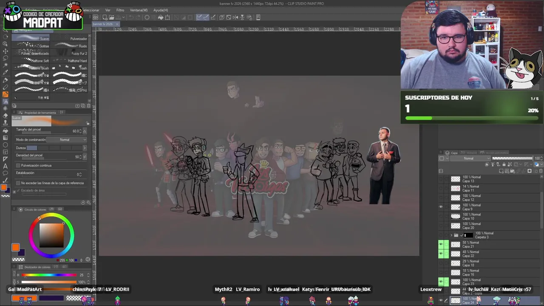Choose Fuzzy Fur 2 sub tool

coord(69,53)
